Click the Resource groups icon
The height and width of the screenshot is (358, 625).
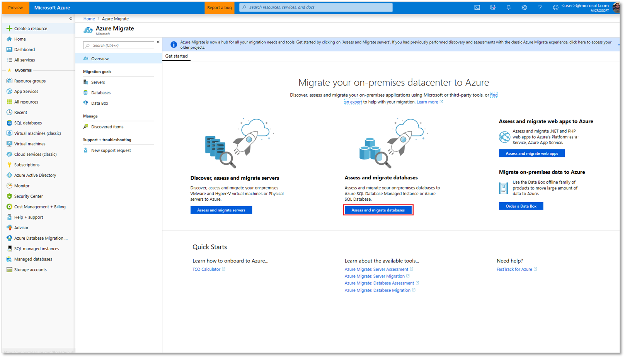coord(9,81)
